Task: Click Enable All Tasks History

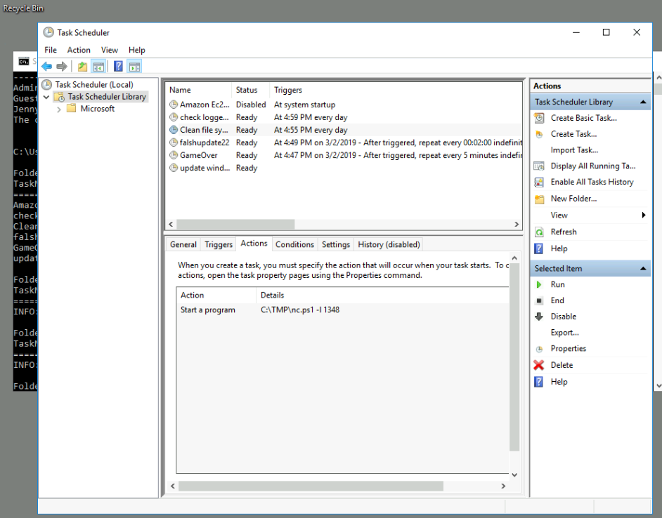Action: [592, 182]
